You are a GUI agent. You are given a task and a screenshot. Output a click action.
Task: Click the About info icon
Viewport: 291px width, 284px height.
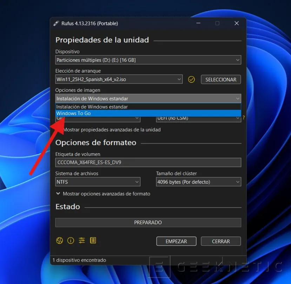point(71,241)
